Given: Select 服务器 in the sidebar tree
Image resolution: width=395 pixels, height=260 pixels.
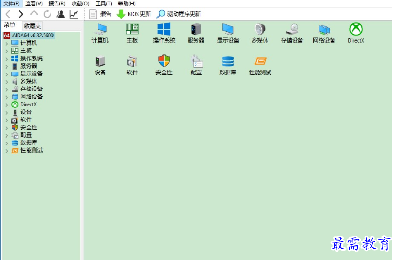Looking at the screenshot, I should [x=24, y=66].
